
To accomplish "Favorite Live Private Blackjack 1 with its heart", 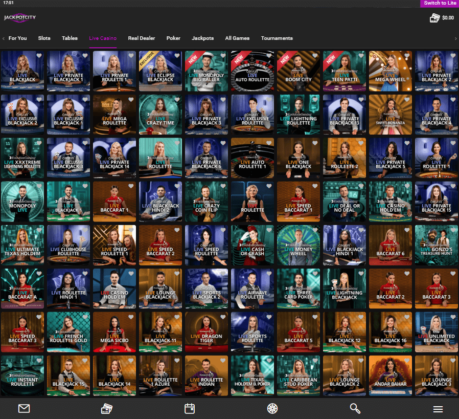I will coord(85,56).
